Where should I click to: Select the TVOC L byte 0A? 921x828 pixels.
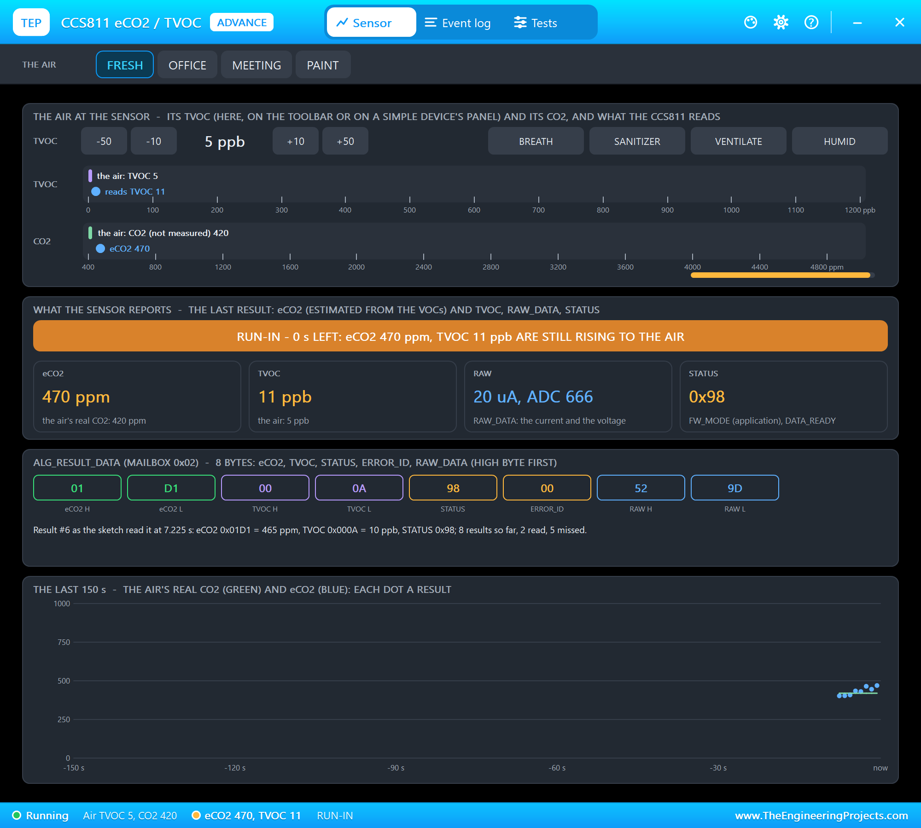(x=359, y=488)
